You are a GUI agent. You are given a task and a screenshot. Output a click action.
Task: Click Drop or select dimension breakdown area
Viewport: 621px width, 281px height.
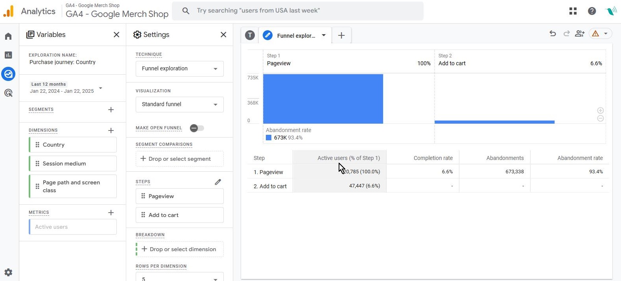coord(180,249)
